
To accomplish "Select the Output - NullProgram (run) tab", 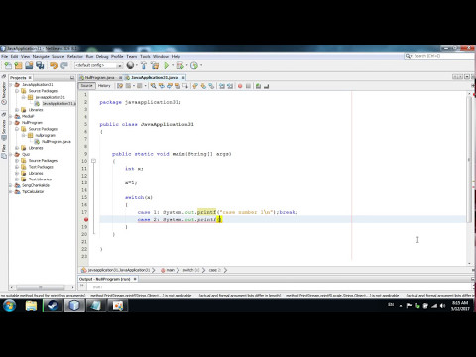I will [x=105, y=279].
